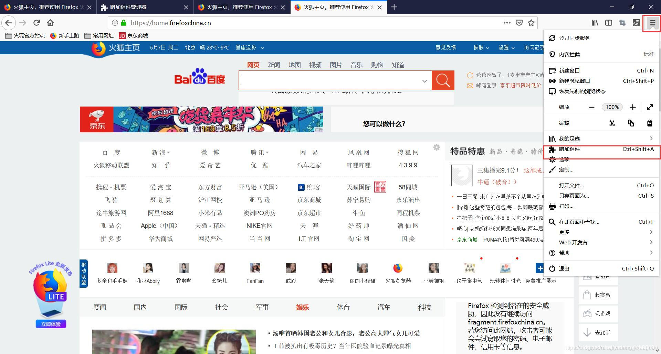This screenshot has height=354, width=661.
Task: Open the page actions three-dots menu
Action: click(x=507, y=23)
